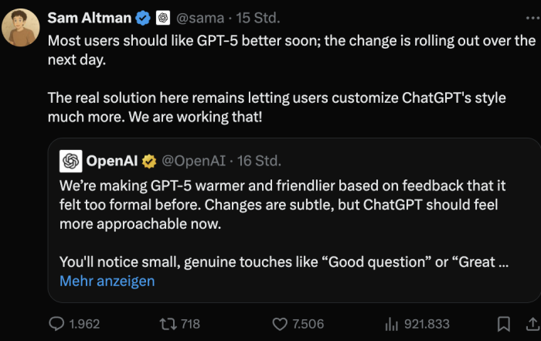The image size is (541, 341).
Task: Open Sam Altman's profile picture
Action: pyautogui.click(x=21, y=28)
